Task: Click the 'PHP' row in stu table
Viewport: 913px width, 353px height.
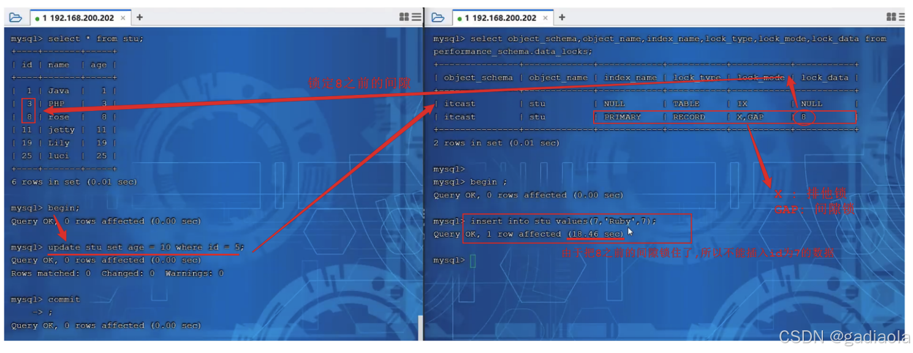Action: click(x=64, y=104)
